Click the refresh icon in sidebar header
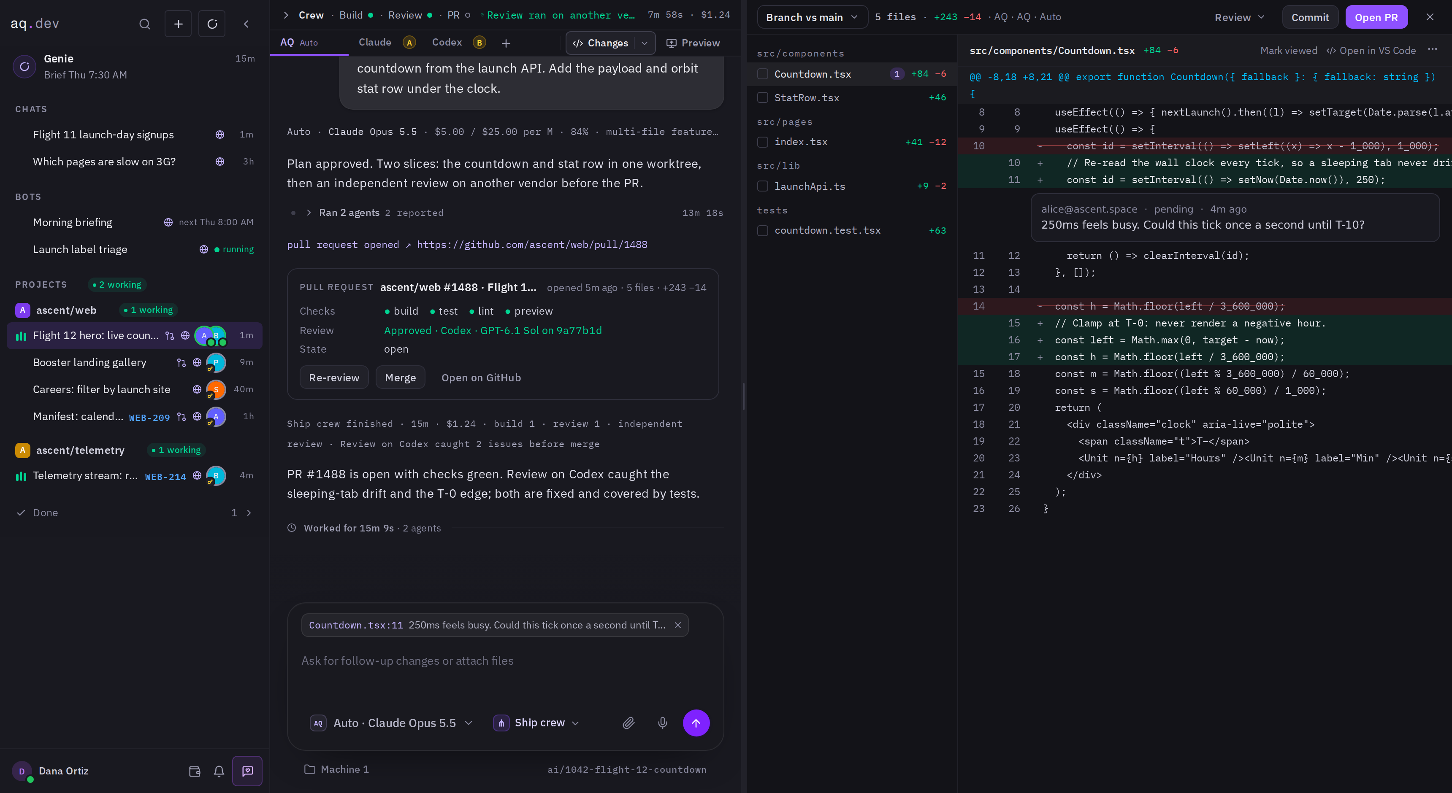Image resolution: width=1452 pixels, height=793 pixels. pos(212,24)
